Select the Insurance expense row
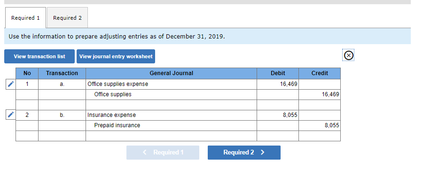Image resolution: width=431 pixels, height=177 pixels. (178, 115)
